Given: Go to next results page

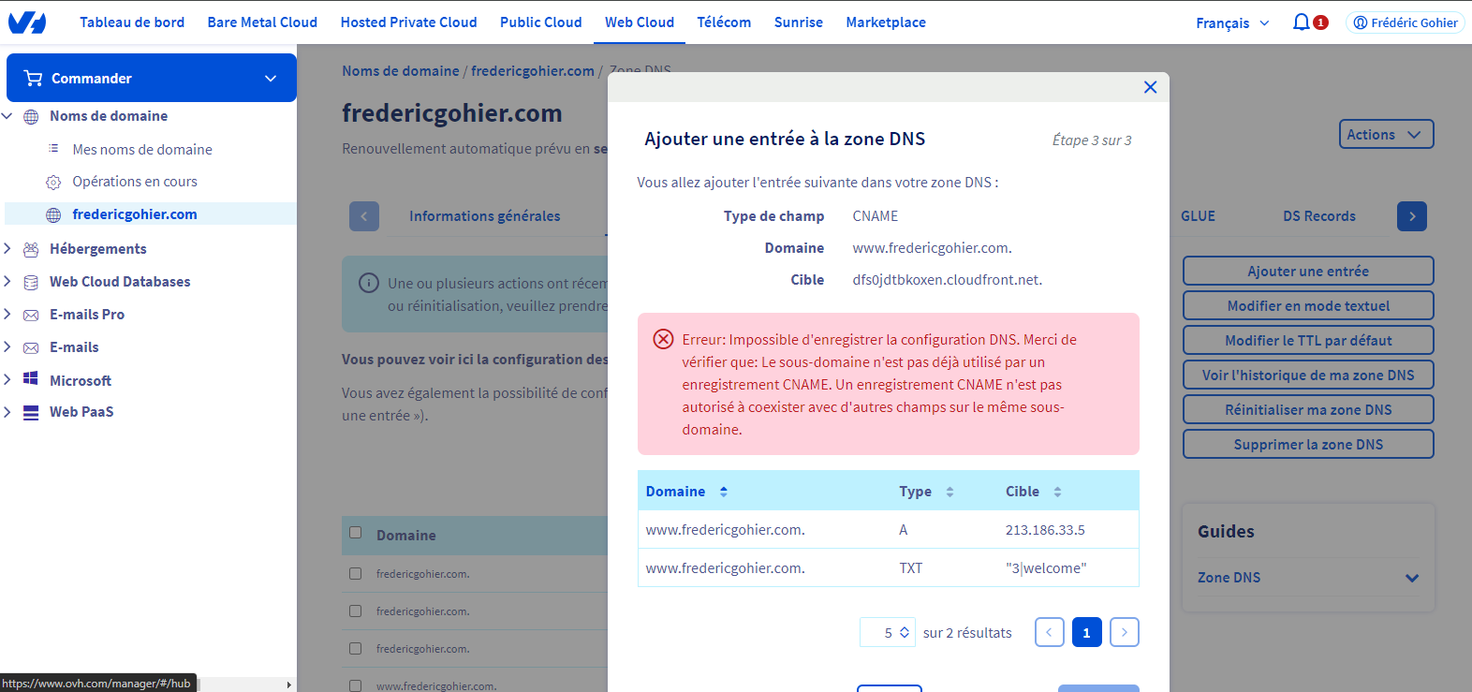Looking at the screenshot, I should coord(1125,632).
